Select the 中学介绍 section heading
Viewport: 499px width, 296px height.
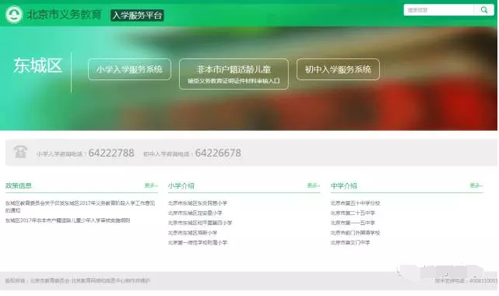tap(344, 185)
